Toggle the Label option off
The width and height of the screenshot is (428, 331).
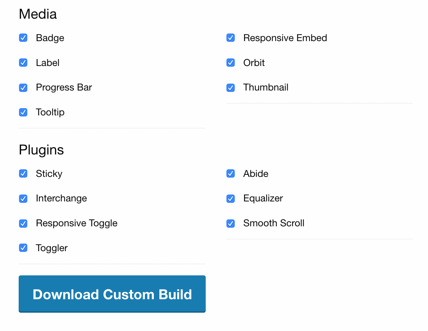[x=23, y=63]
